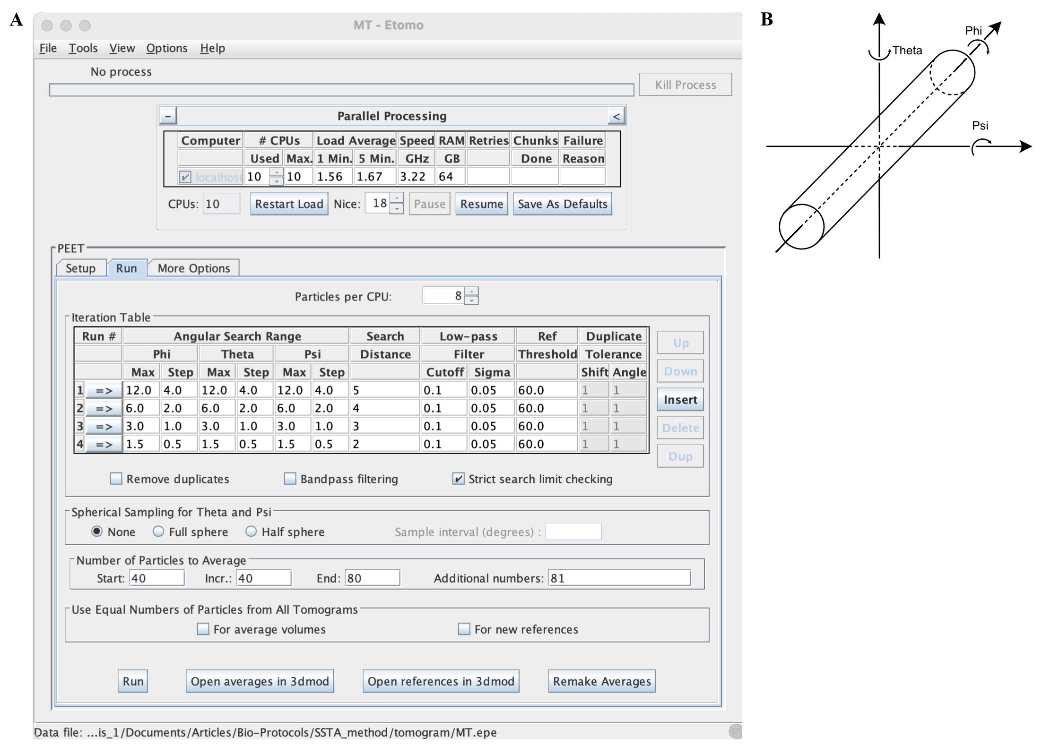Click the Incr. particles field
Image resolution: width=1042 pixels, height=746 pixels.
tap(264, 578)
